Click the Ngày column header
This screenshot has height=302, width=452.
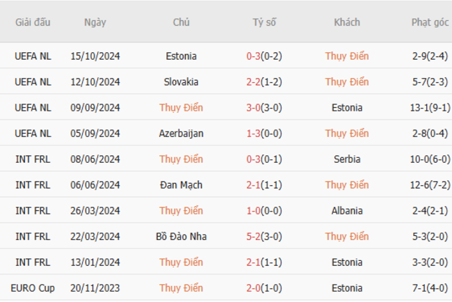pyautogui.click(x=95, y=22)
